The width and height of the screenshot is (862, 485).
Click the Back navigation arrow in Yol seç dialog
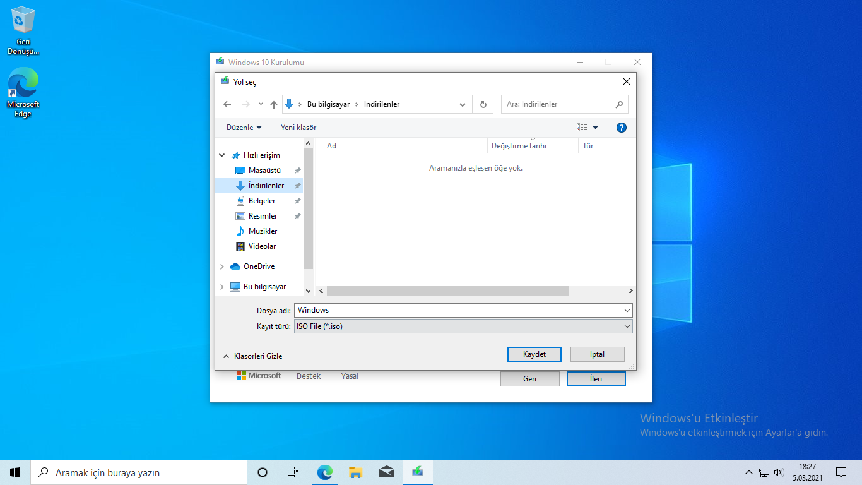pyautogui.click(x=228, y=104)
